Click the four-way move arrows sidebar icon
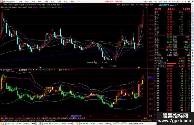The width and height of the screenshot is (194, 125). pos(192,56)
